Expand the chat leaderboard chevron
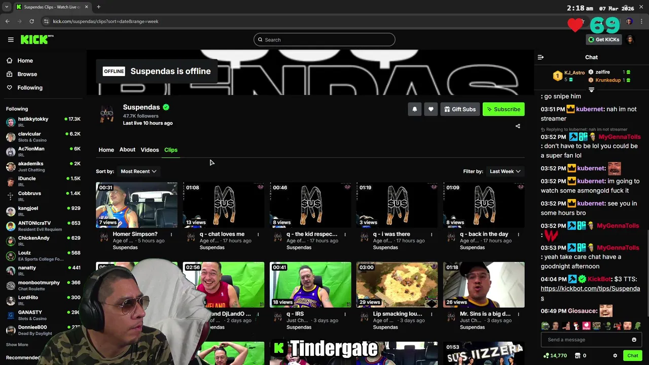Image resolution: width=649 pixels, height=365 pixels. pyautogui.click(x=591, y=90)
